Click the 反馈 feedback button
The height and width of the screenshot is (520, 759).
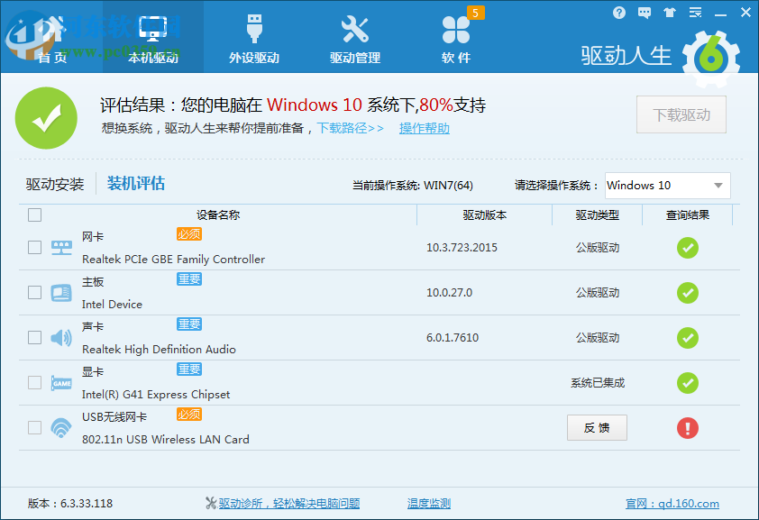(x=597, y=427)
